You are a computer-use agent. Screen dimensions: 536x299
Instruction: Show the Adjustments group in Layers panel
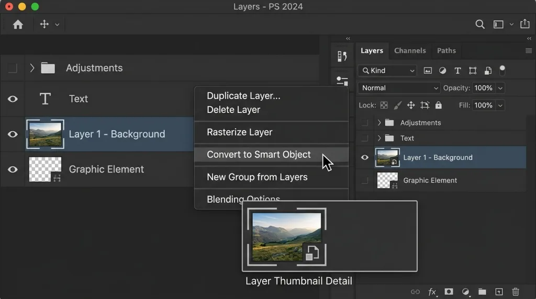(365, 122)
